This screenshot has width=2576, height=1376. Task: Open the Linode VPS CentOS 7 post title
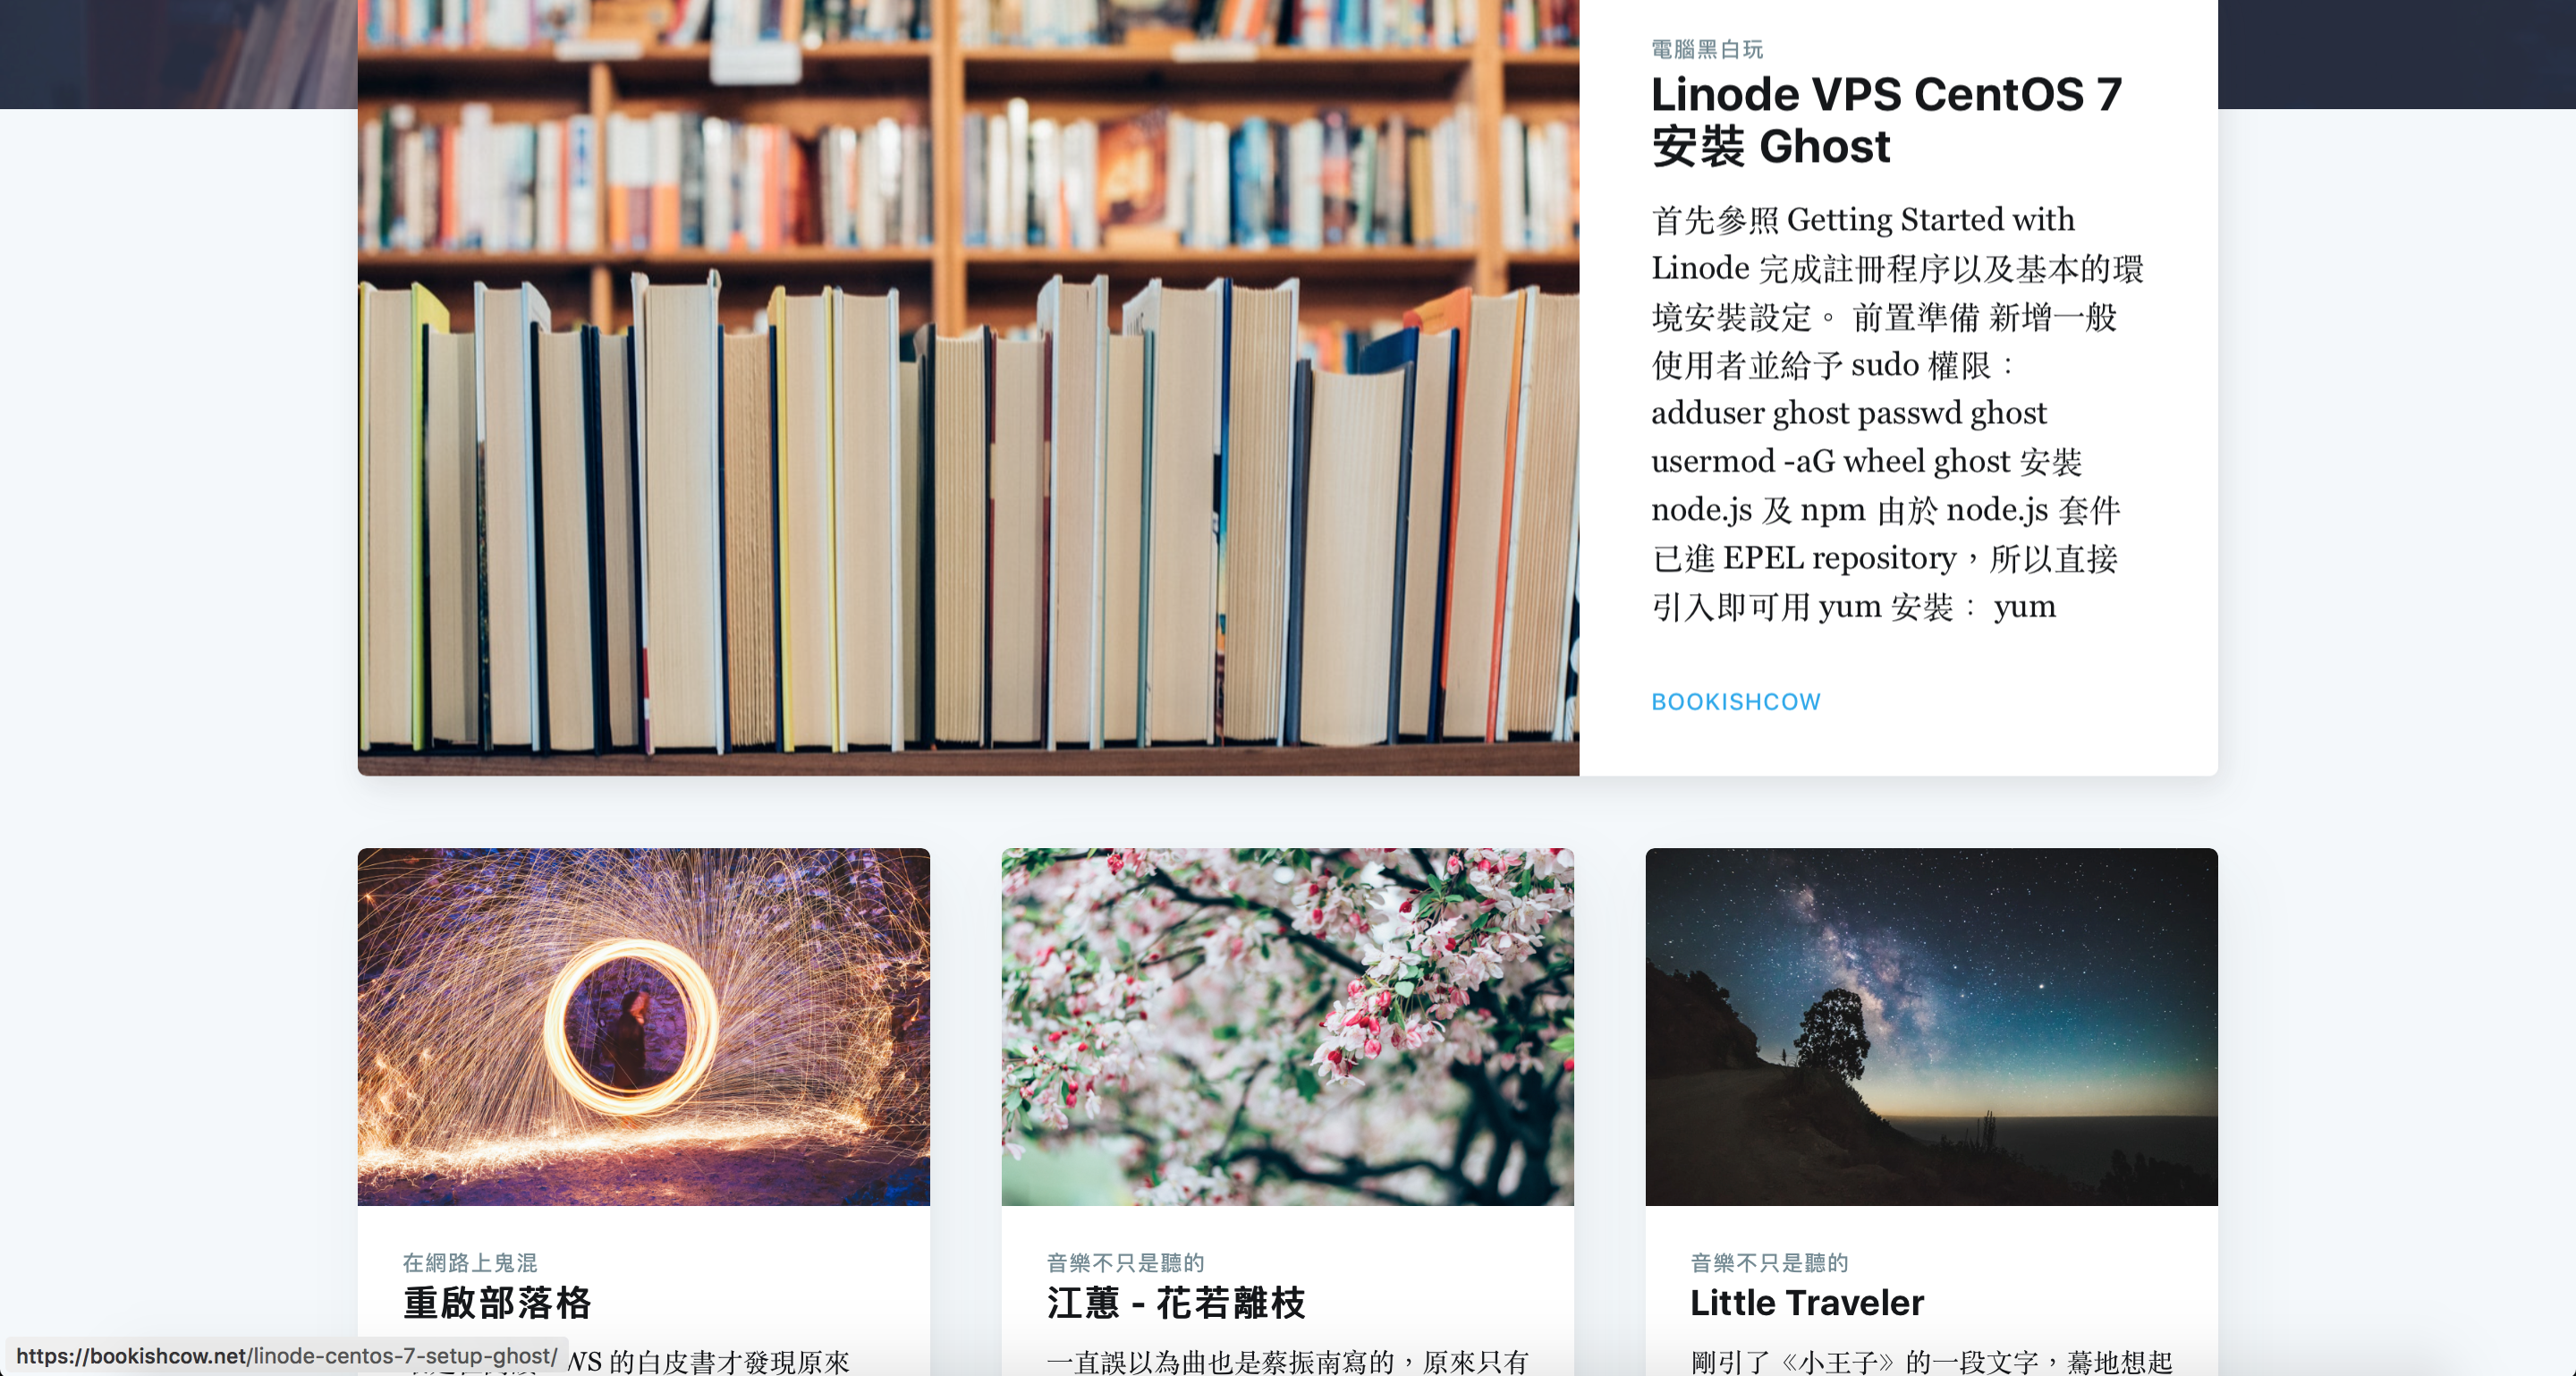[x=1886, y=120]
